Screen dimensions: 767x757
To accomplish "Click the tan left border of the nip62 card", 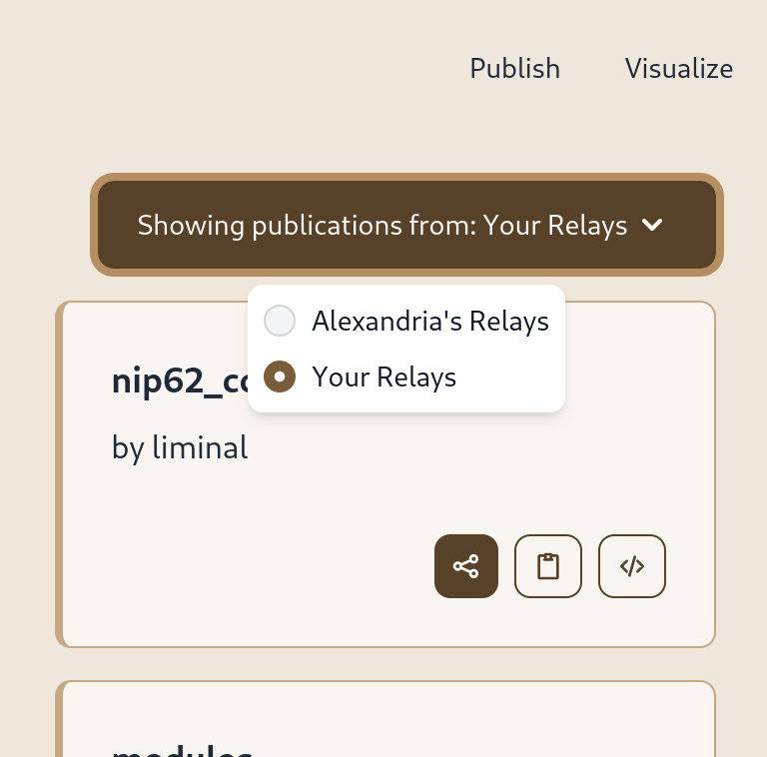I will (x=59, y=474).
